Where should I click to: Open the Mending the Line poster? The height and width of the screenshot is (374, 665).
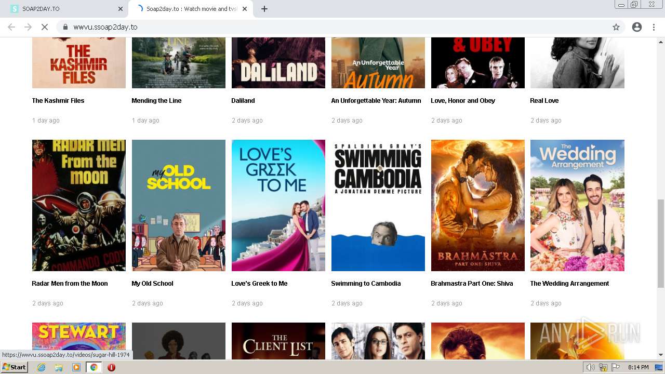pyautogui.click(x=179, y=63)
